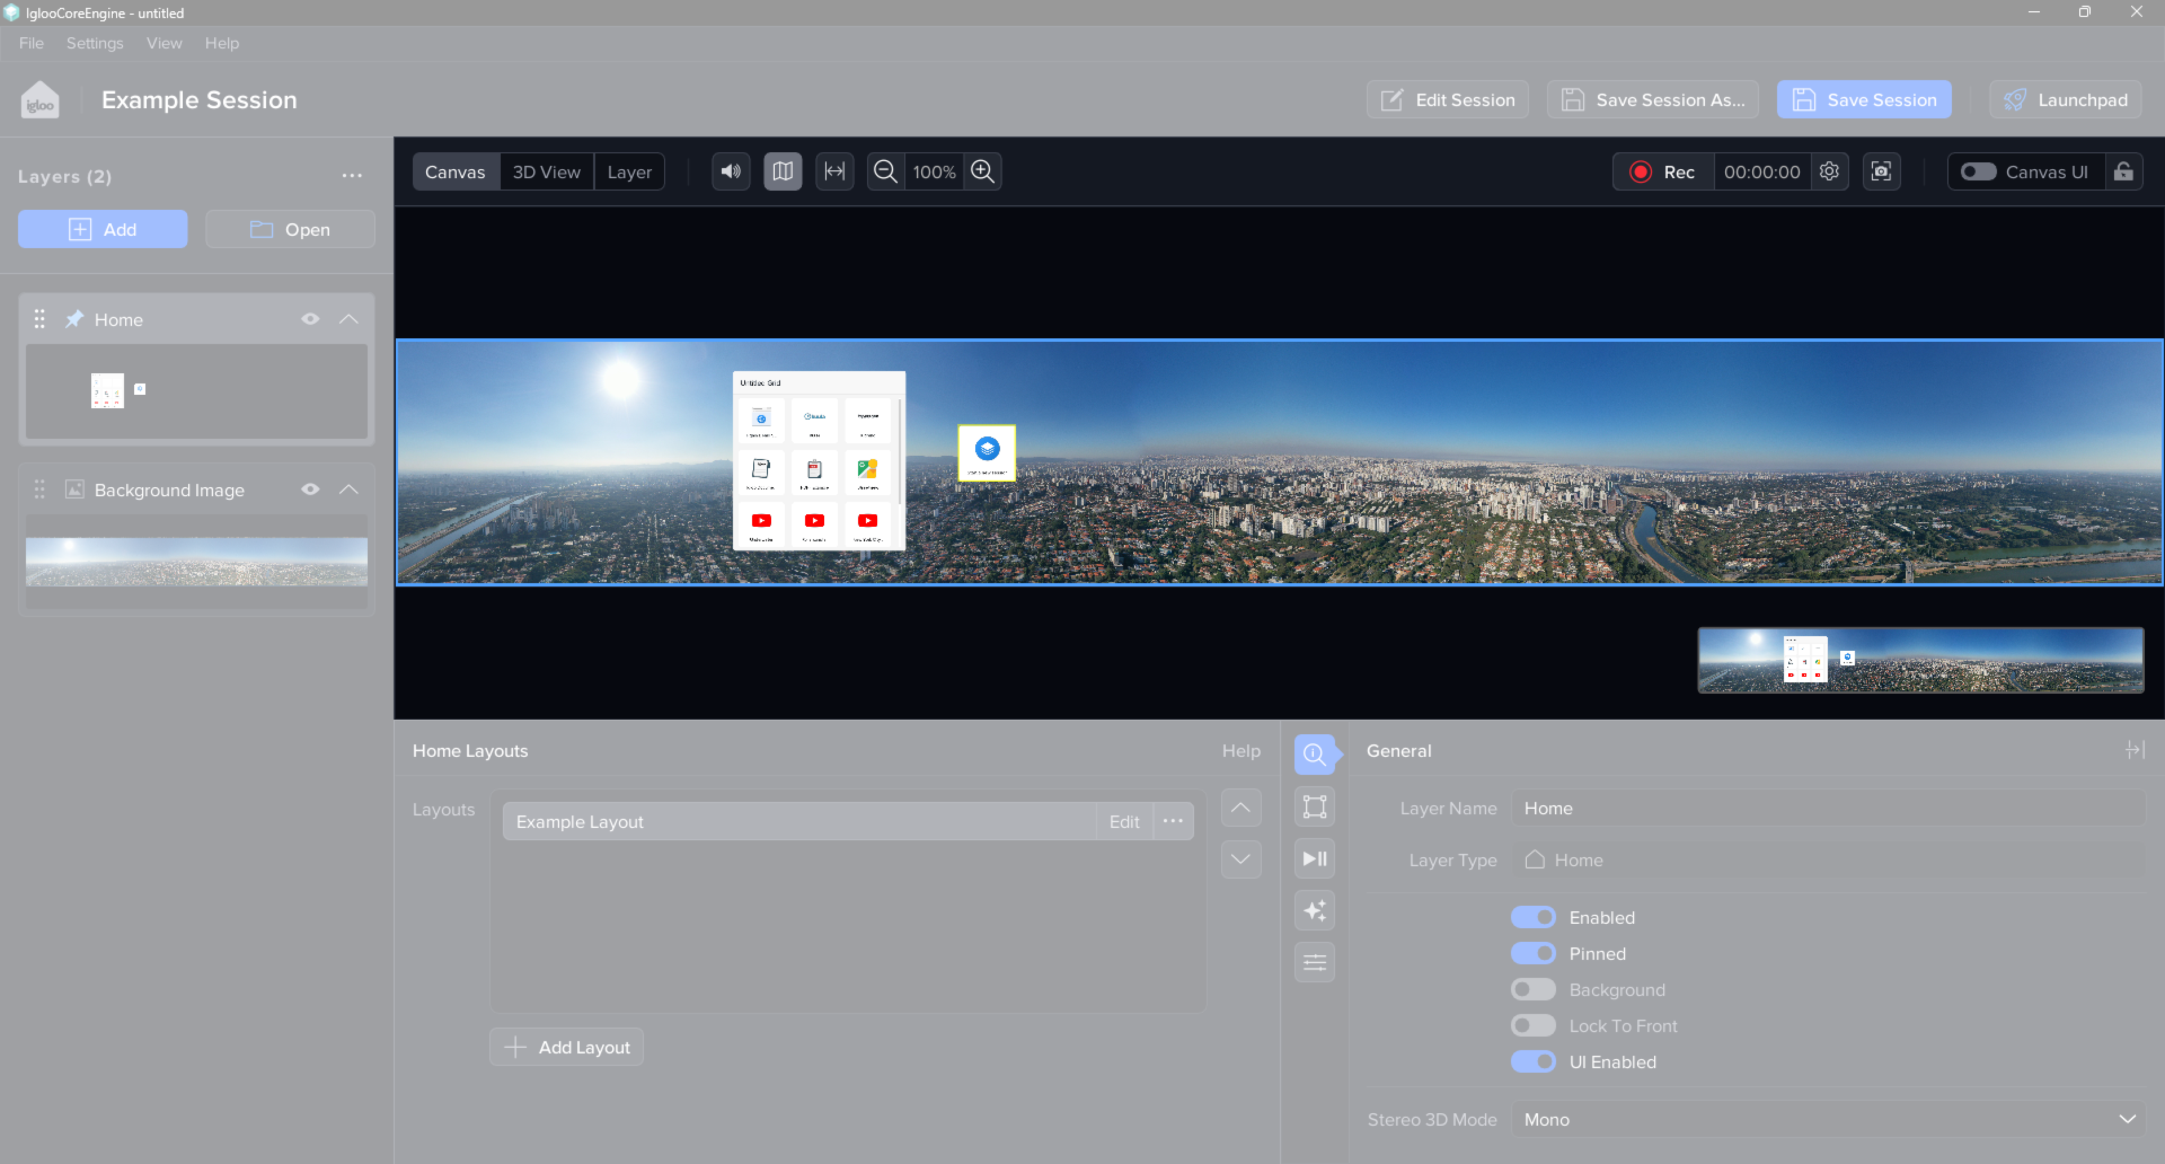Click the fit-to-width arrows icon
This screenshot has height=1164, width=2165.
(834, 171)
